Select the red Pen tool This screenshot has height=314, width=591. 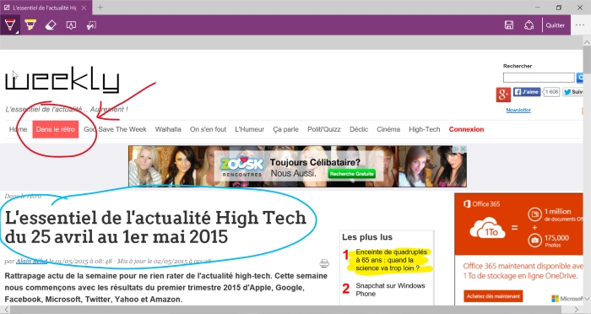[x=10, y=25]
